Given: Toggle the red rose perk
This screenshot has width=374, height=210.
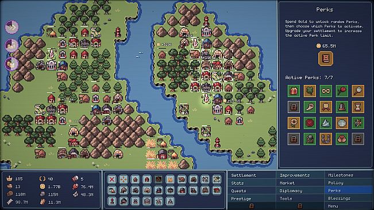Looking at the screenshot, I should pyautogui.click(x=342, y=91).
